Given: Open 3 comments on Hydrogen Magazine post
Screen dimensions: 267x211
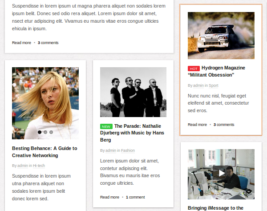Looking at the screenshot, I should click(x=224, y=125).
